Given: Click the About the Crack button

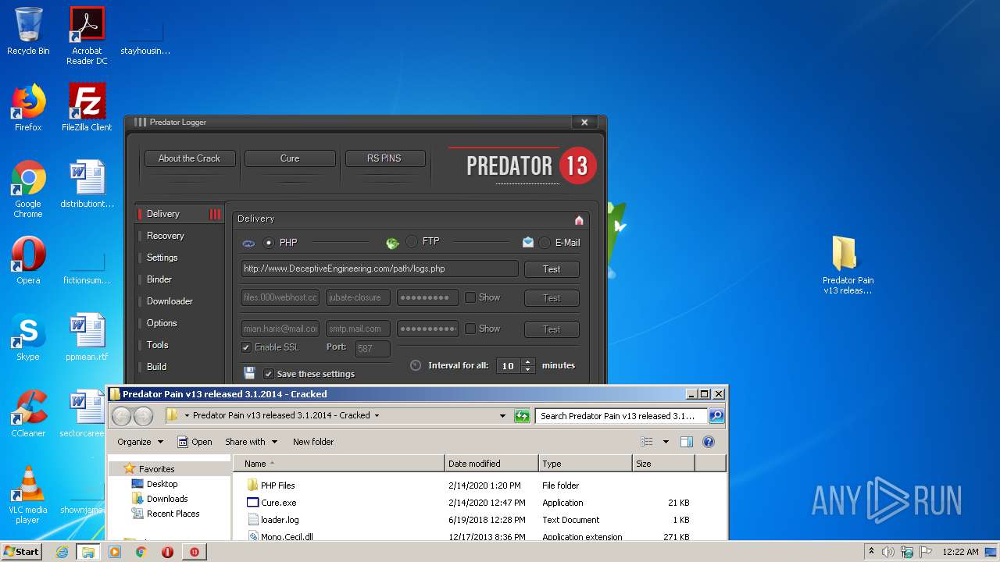Looking at the screenshot, I should pyautogui.click(x=189, y=158).
